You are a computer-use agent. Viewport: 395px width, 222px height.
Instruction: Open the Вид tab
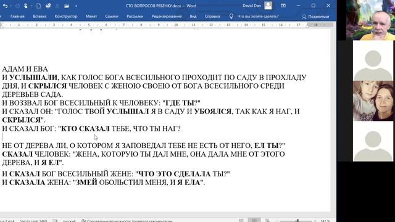(193, 17)
